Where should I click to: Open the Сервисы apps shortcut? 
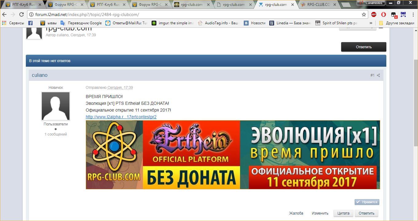point(13,23)
